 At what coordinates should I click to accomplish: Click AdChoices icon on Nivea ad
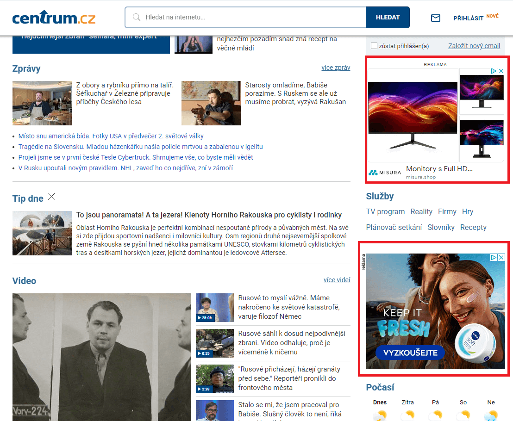[494, 257]
